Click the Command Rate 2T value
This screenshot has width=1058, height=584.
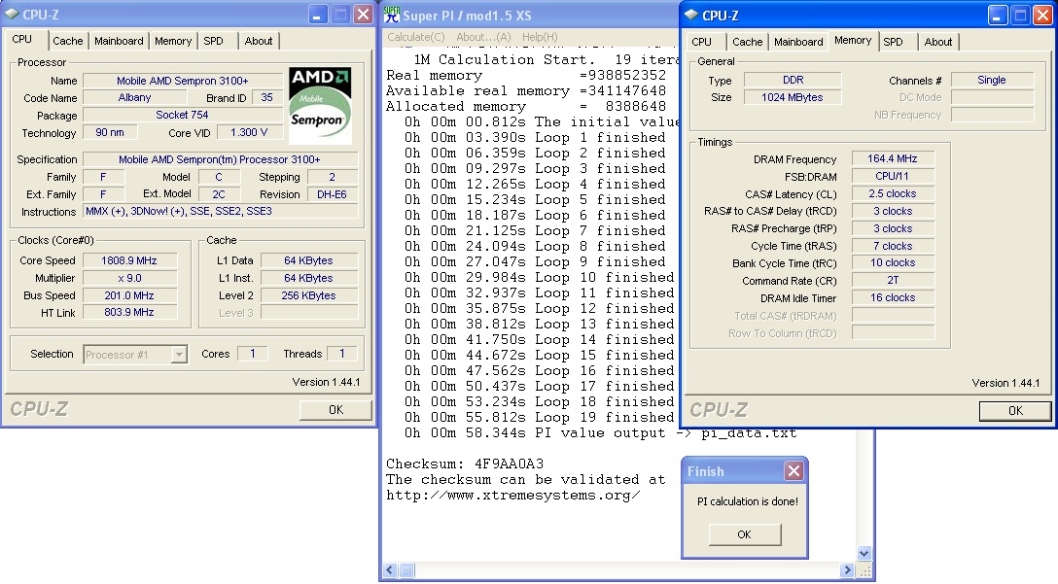click(892, 281)
